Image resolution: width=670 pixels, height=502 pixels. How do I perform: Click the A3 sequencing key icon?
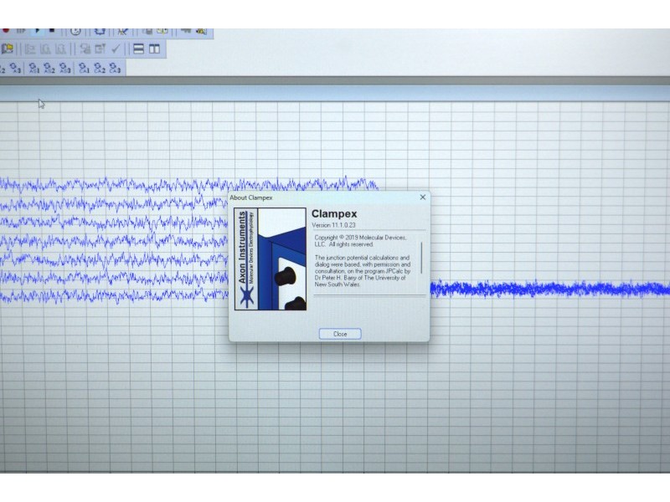tap(15, 69)
